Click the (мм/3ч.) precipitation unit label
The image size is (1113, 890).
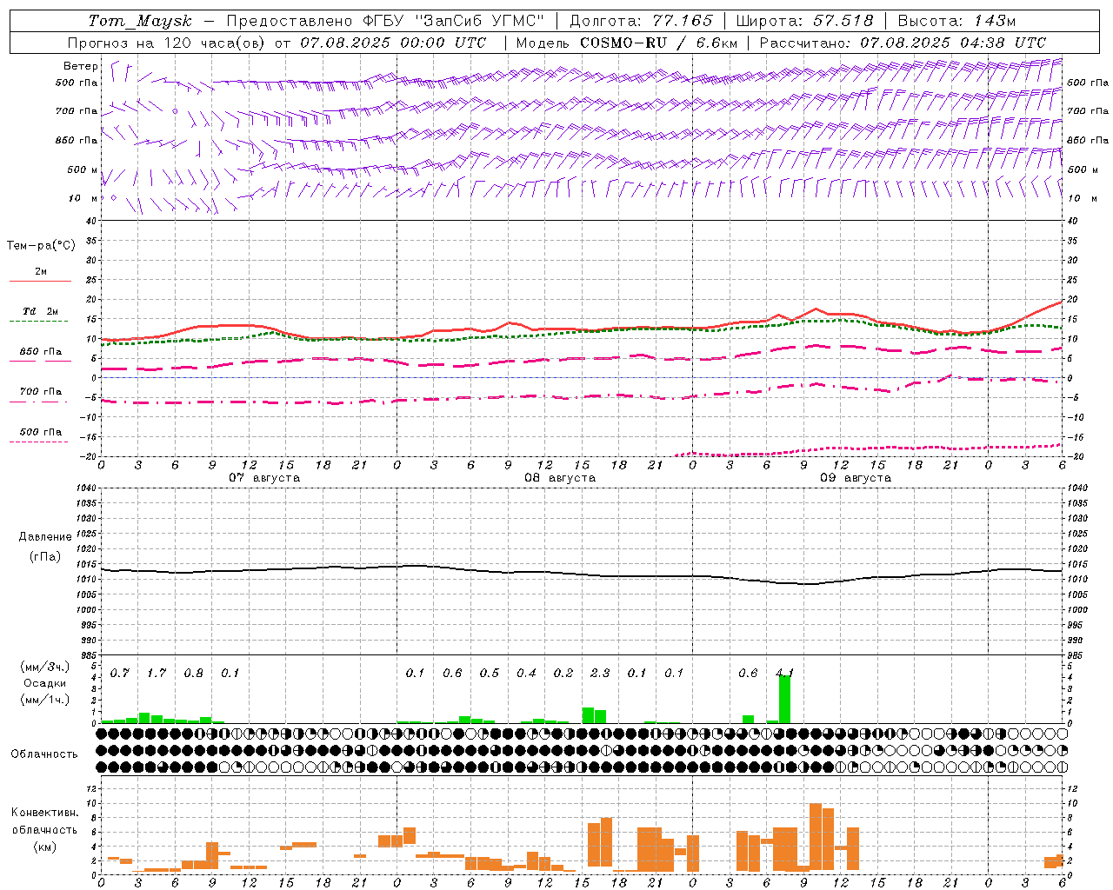44,667
